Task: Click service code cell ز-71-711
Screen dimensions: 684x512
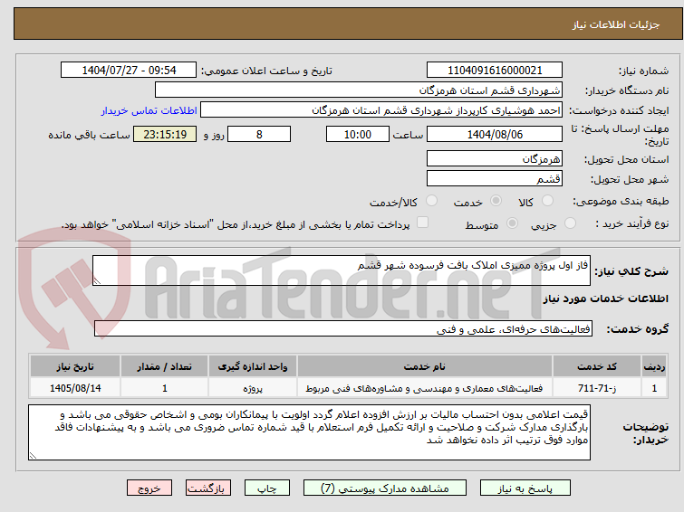Action: pyautogui.click(x=597, y=388)
